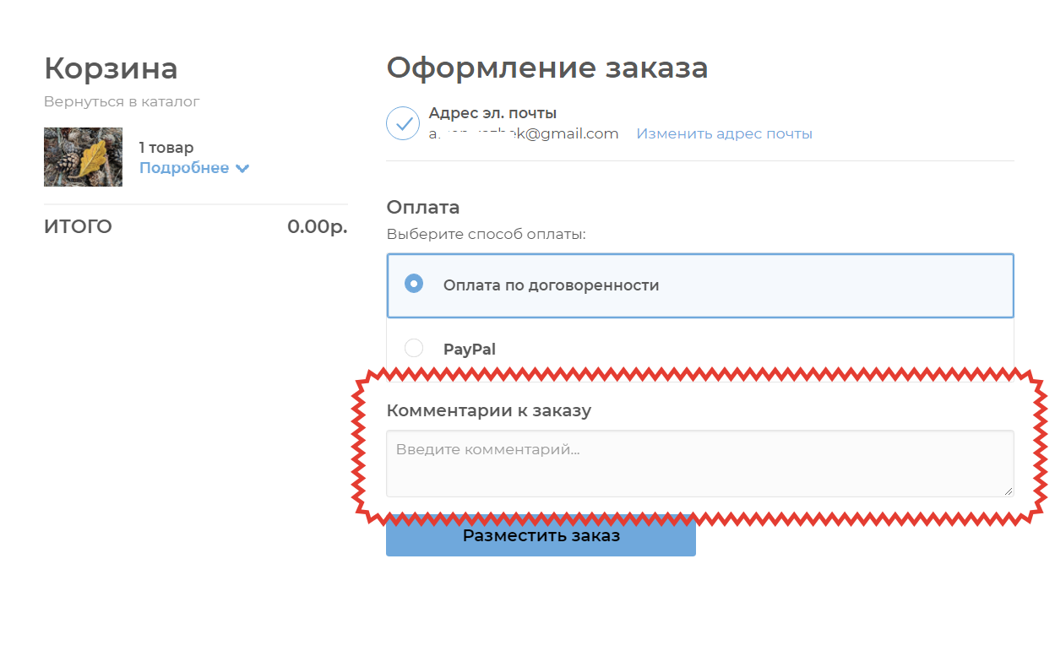Click the chevron arrow beside Подробнее
This screenshot has height=651, width=1055.
[x=242, y=168]
